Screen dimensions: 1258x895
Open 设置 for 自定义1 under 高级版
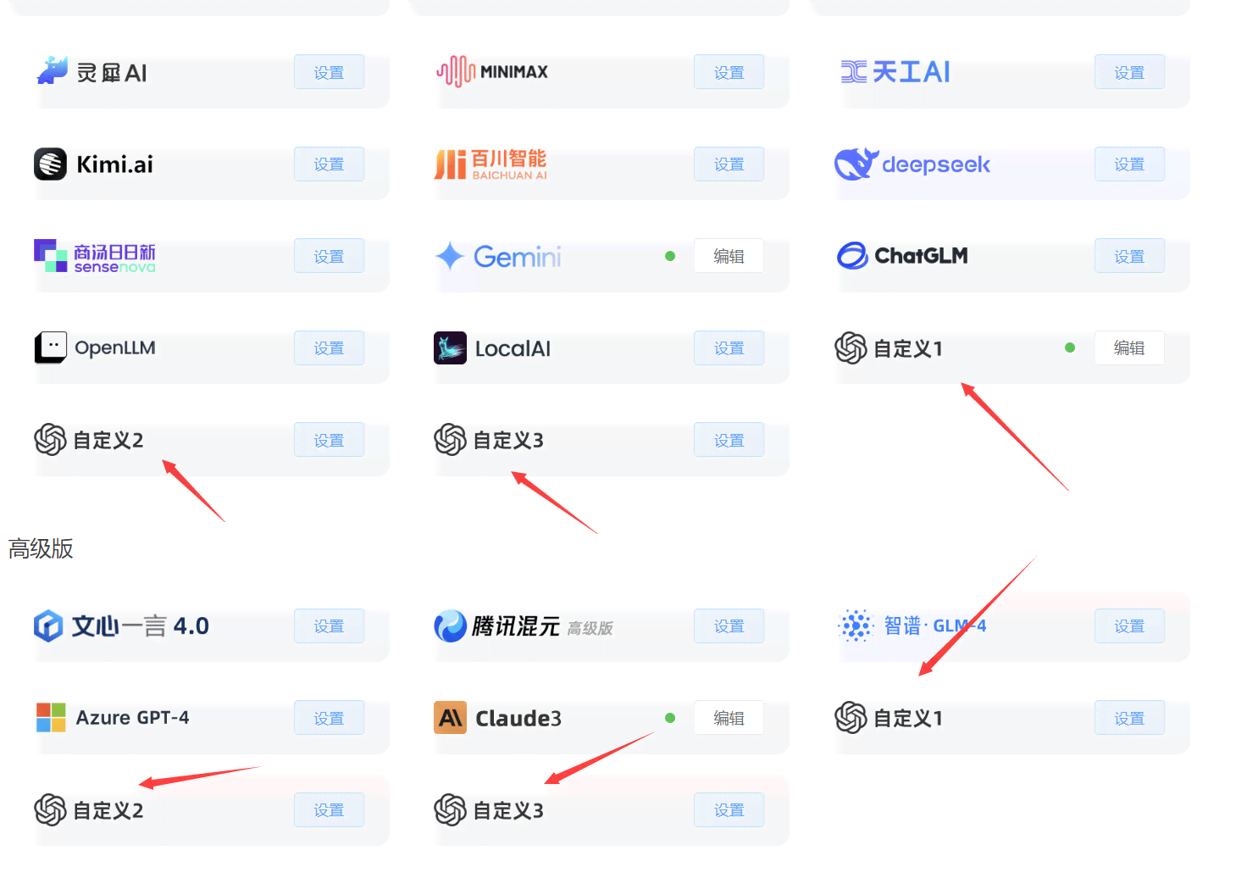[x=1129, y=718]
